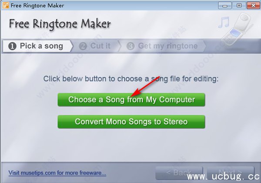Image resolution: width=261 pixels, height=183 pixels.
Task: Open the Get my ringtone step tab
Action: coord(163,46)
